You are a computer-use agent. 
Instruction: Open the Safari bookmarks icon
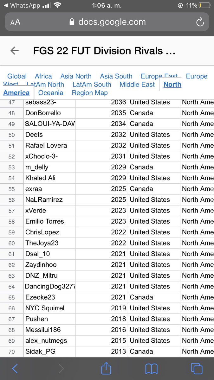pos(152,369)
